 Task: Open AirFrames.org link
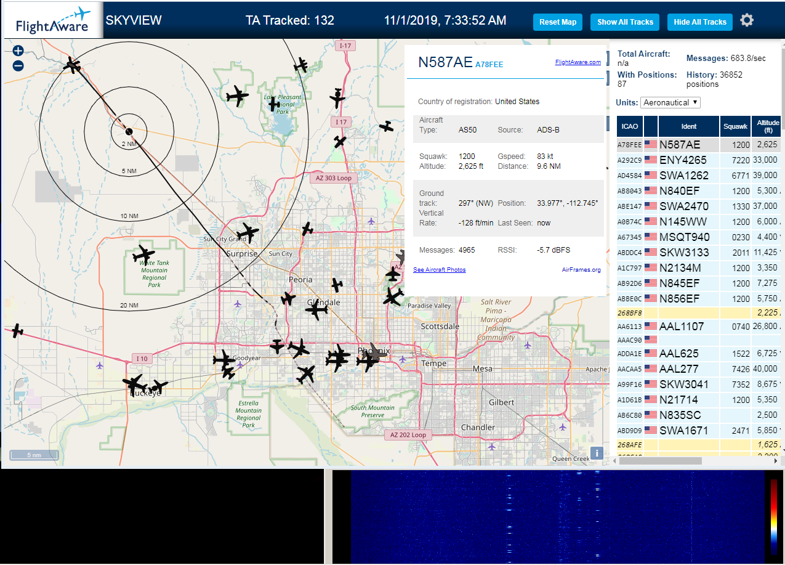[581, 270]
